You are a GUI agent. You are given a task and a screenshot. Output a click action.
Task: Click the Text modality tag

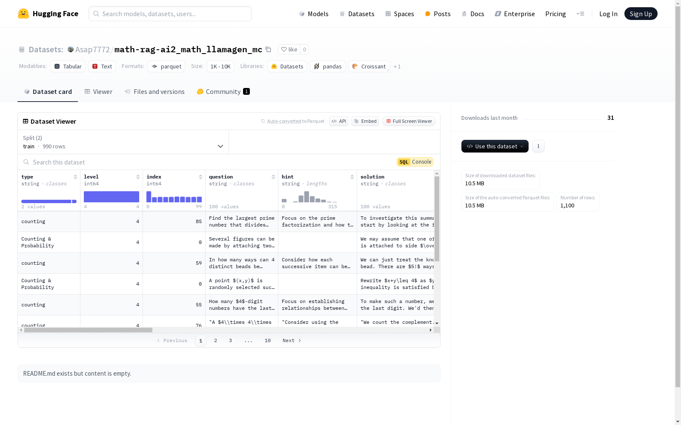(x=102, y=66)
